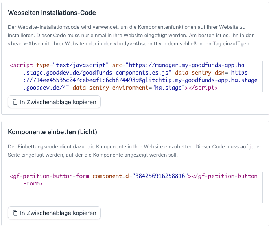The height and width of the screenshot is (228, 271).
Task: Click the description starting 'Der Einbettungscode dient dazu'
Action: pyautogui.click(x=135, y=151)
